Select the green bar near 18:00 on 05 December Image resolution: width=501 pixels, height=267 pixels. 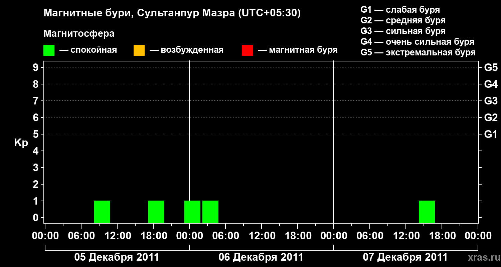coord(156,212)
